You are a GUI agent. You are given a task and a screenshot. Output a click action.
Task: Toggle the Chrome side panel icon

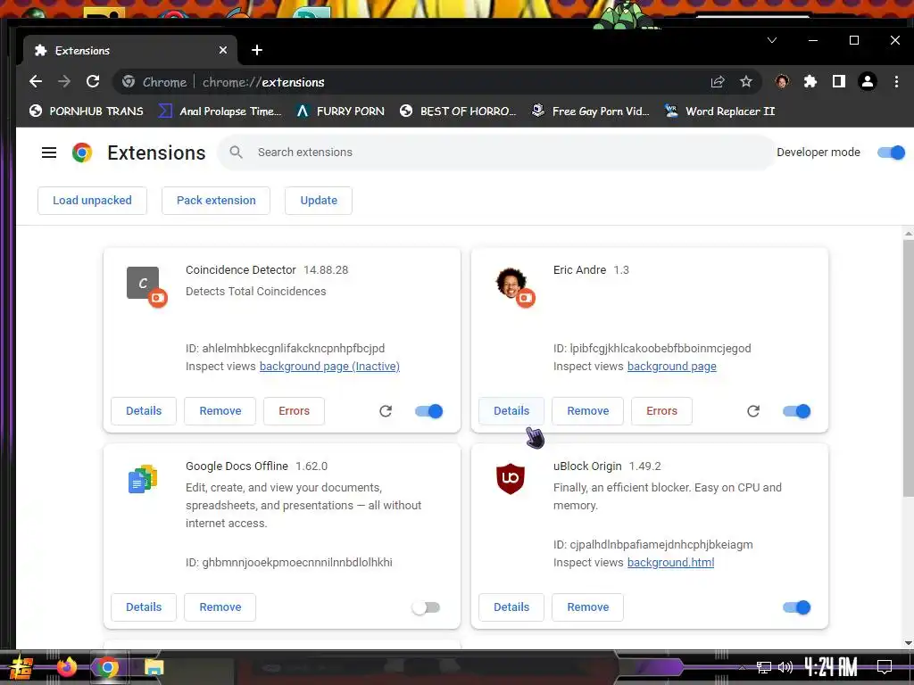point(839,82)
